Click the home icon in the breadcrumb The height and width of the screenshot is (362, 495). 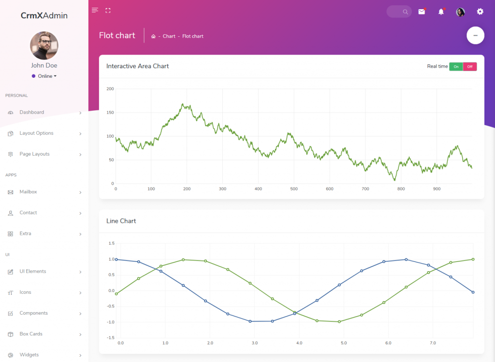(x=153, y=36)
